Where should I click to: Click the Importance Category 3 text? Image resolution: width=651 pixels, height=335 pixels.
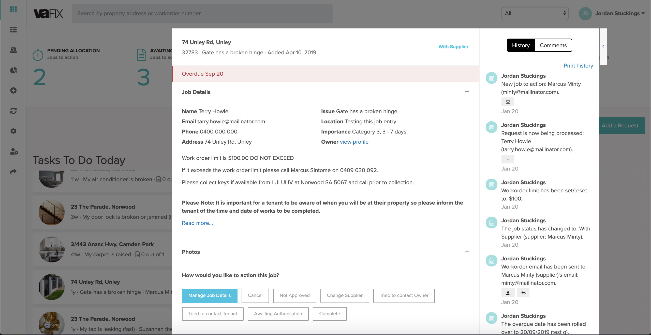(x=364, y=132)
